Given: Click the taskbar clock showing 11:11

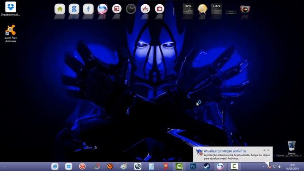Looking at the screenshot, I should [x=292, y=167].
